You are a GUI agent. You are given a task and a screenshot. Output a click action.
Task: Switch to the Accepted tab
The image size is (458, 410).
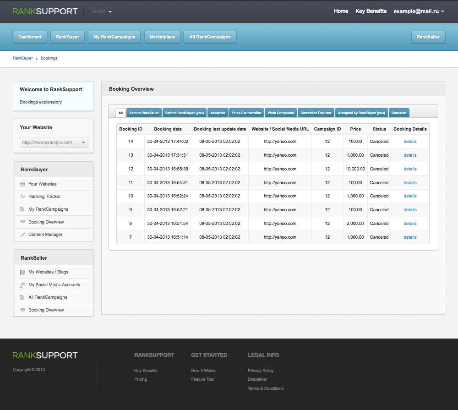click(218, 113)
